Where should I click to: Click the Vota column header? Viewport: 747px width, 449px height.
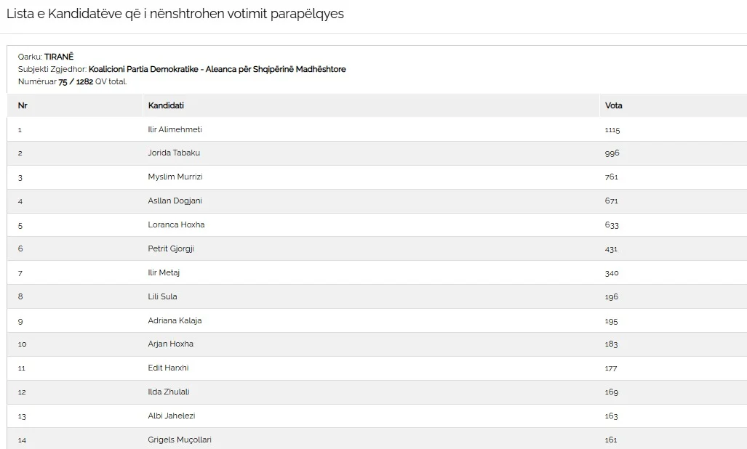tap(613, 105)
